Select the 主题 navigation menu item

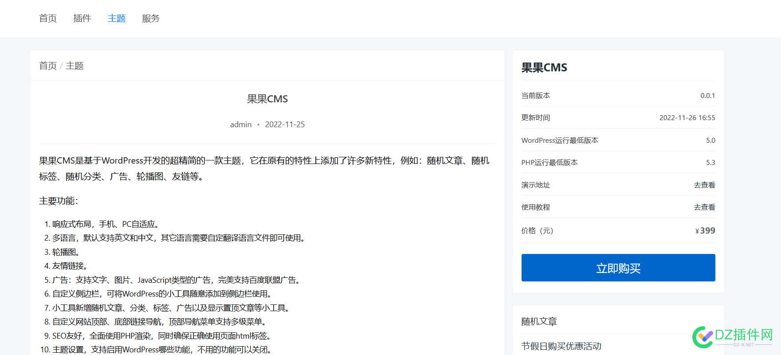[x=117, y=18]
